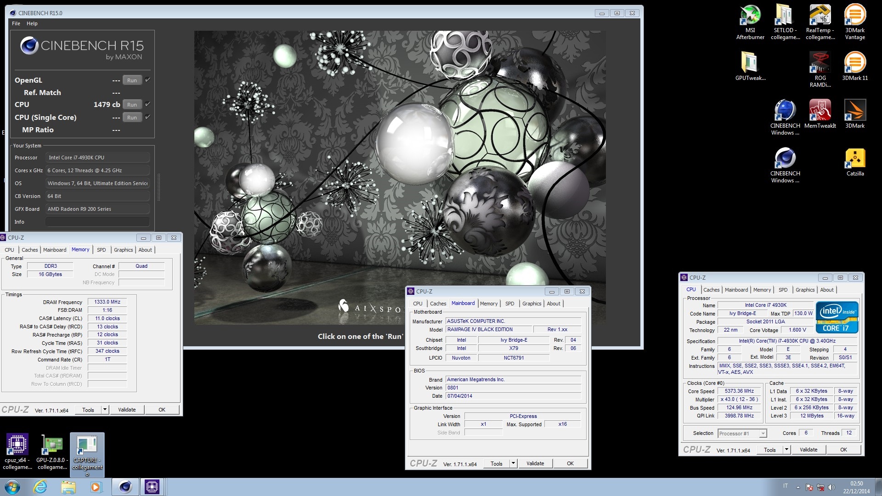Open CAPTURE desktop shortcut
Viewport: 882px width, 496px height.
87,454
